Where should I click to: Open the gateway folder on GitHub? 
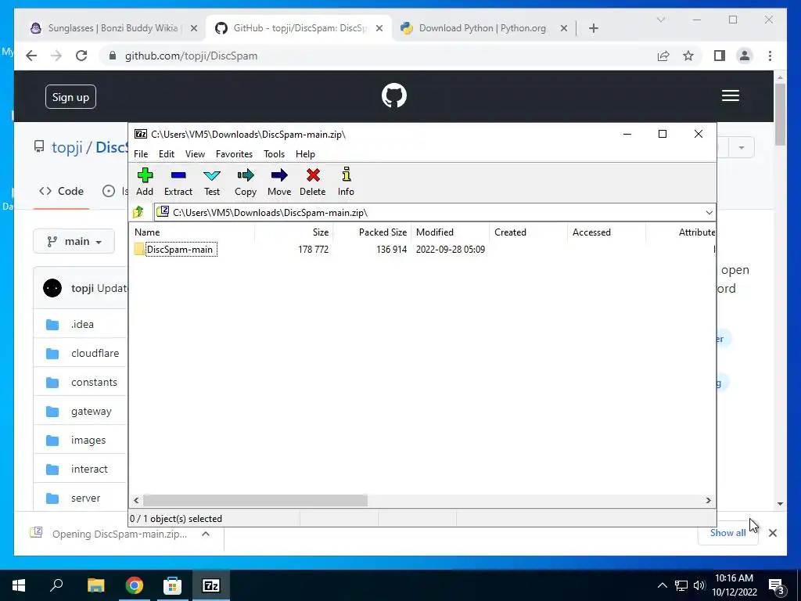click(x=91, y=412)
